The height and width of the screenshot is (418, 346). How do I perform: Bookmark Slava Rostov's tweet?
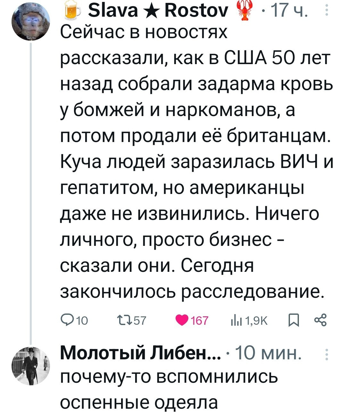click(294, 320)
